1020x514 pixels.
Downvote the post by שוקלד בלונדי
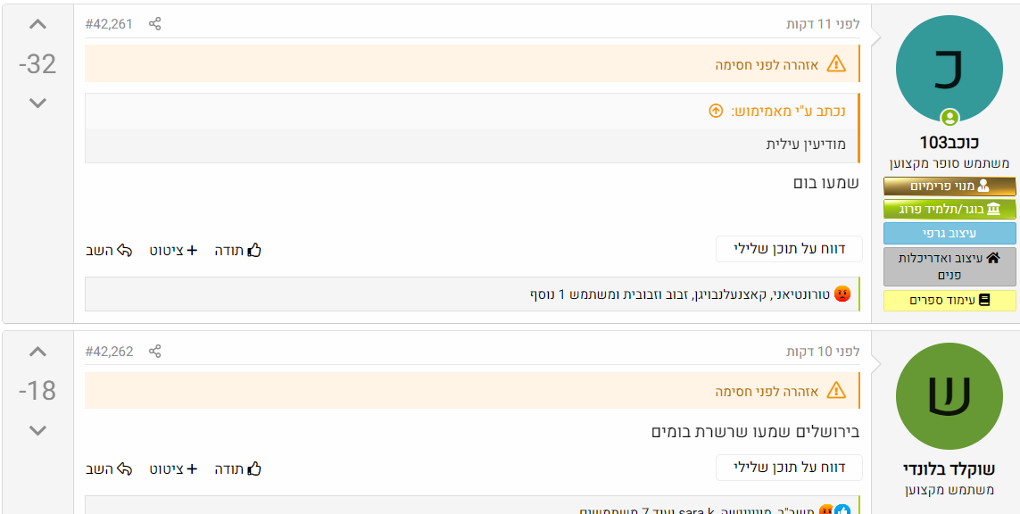37,431
